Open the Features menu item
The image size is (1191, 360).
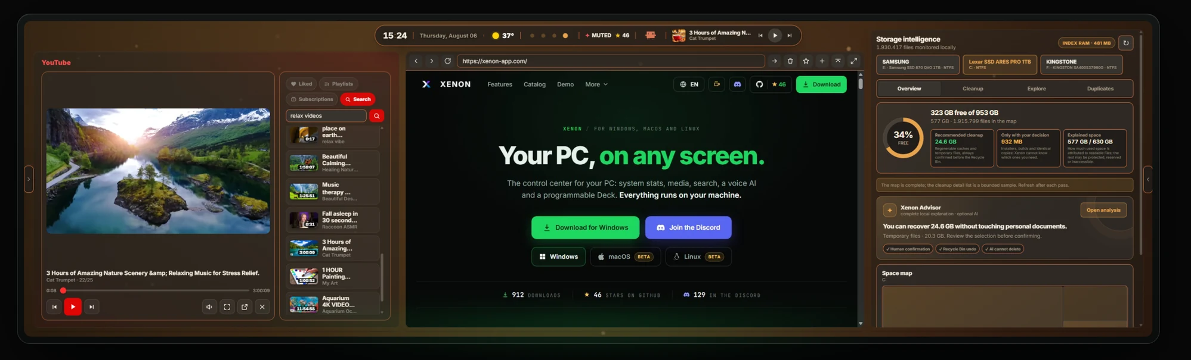pos(500,84)
